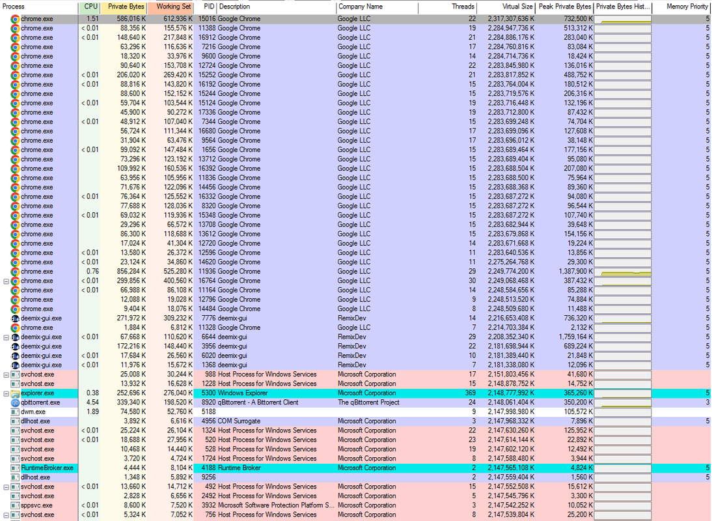Collapse the svchost.exe PID 492 tree node

point(6,487)
